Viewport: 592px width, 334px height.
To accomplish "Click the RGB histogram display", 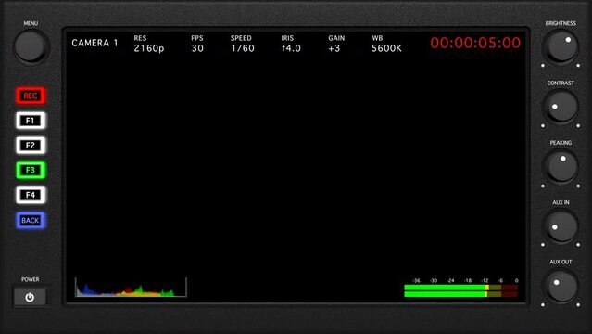I will point(131,287).
